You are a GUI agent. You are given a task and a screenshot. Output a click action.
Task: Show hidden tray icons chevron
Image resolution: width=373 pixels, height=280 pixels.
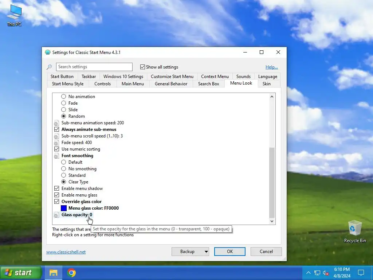coord(308,273)
